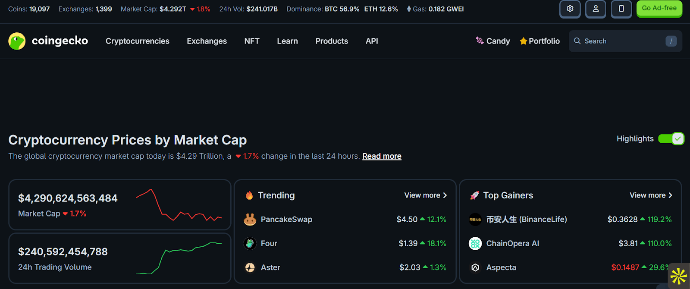Click the Go Ad-free button
690x289 pixels.
tap(659, 8)
